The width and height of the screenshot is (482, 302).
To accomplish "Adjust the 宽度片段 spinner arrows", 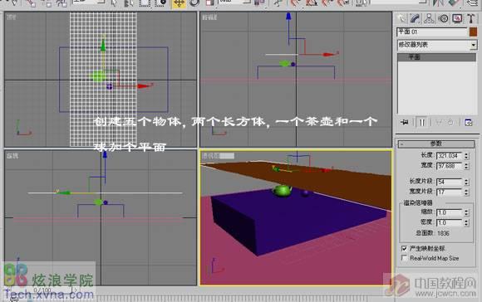I will [x=467, y=192].
